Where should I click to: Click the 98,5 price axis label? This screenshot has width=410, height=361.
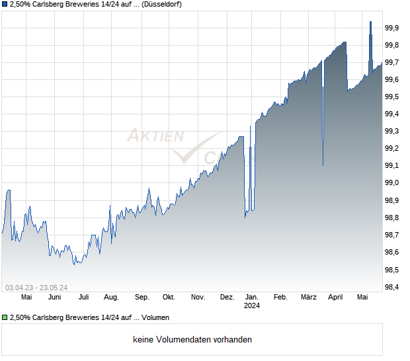click(x=391, y=270)
